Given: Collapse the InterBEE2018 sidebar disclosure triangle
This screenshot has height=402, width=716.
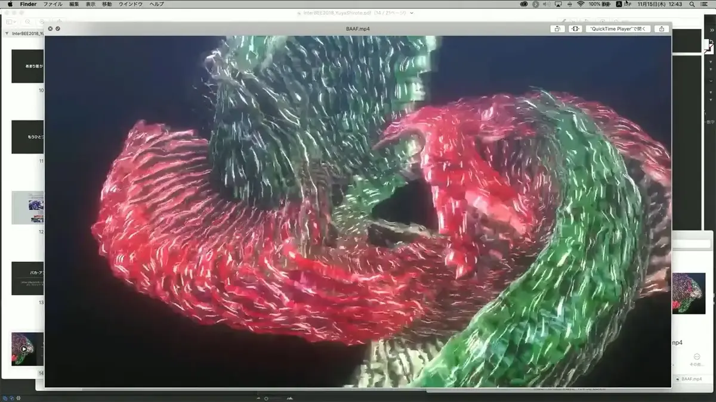Looking at the screenshot, I should 7,34.
